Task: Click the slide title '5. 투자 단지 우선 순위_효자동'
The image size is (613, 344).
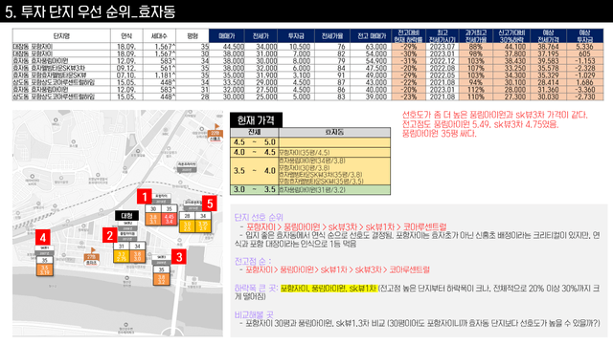Action: [90, 11]
